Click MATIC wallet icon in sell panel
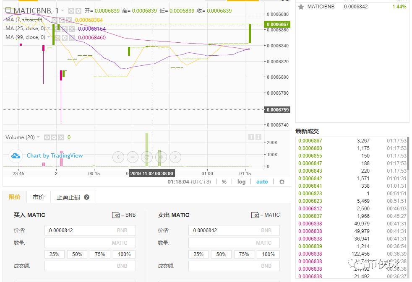This screenshot has width=412, height=282. pos(255,215)
